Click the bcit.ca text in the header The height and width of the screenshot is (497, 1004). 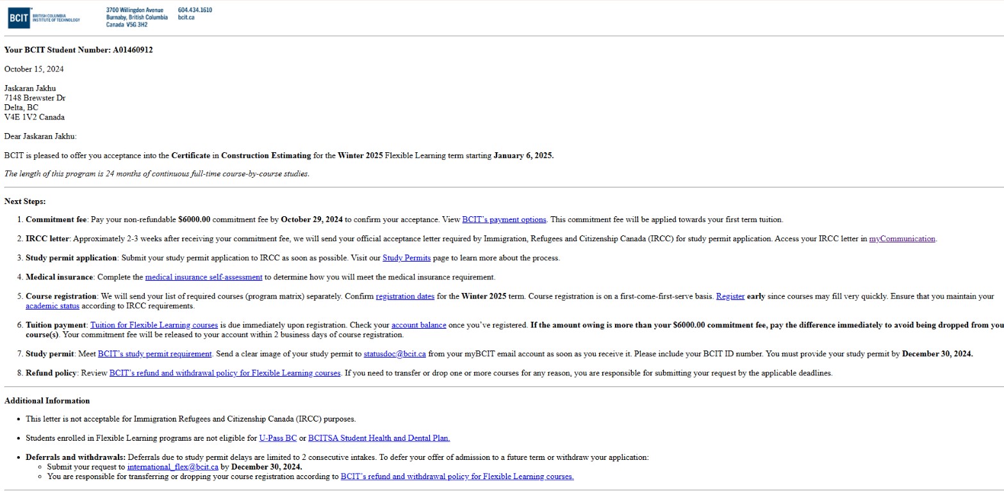186,17
